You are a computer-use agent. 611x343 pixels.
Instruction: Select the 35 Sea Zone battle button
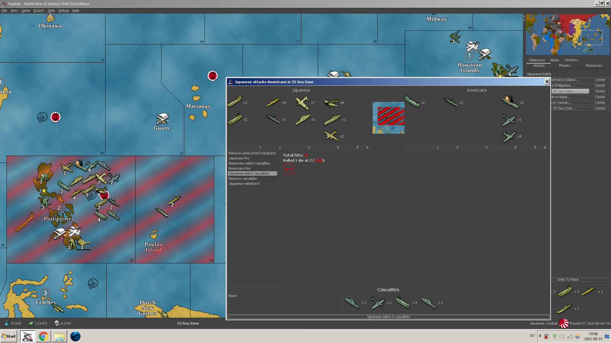click(x=570, y=91)
